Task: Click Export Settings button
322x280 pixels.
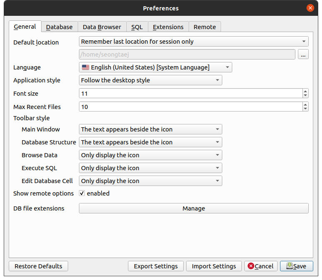Action: (x=156, y=266)
